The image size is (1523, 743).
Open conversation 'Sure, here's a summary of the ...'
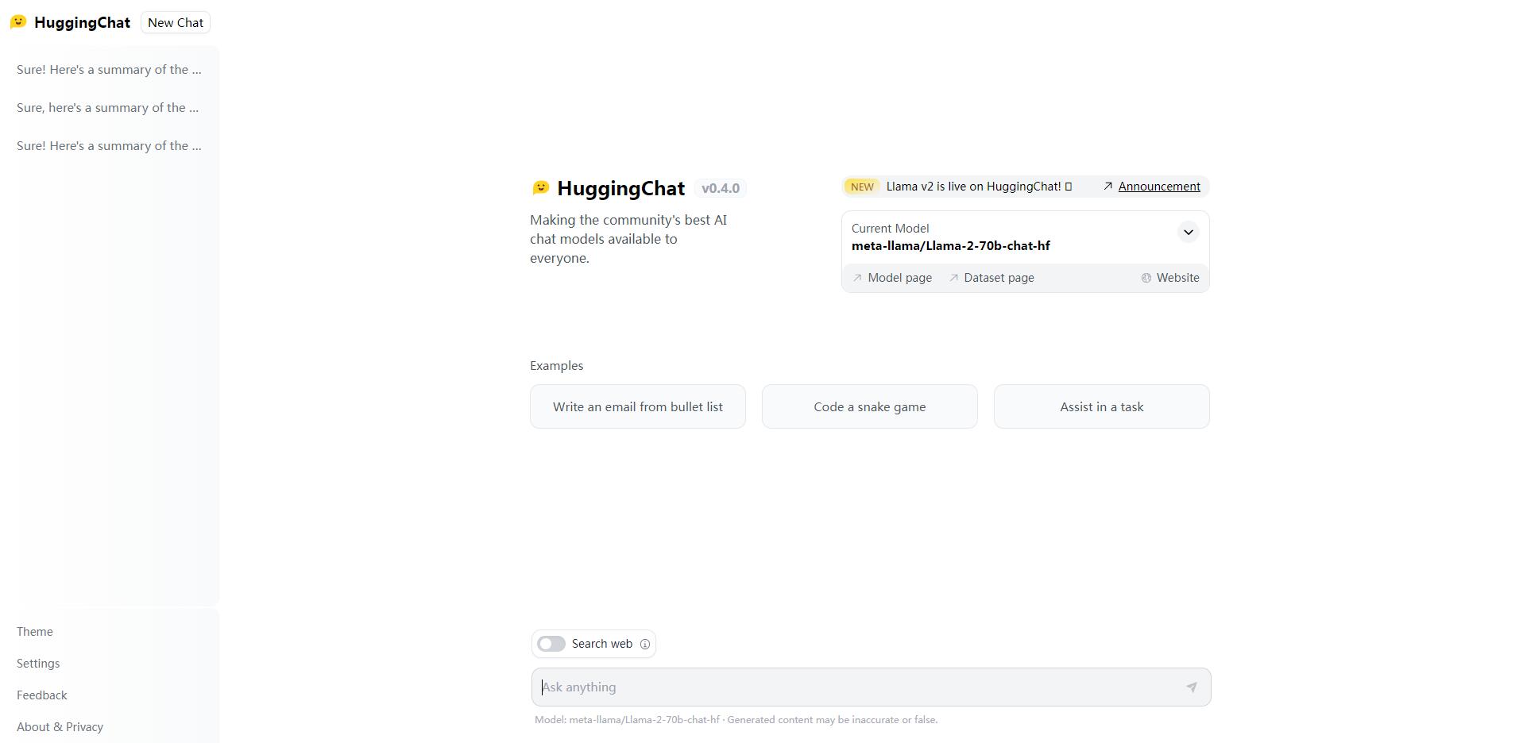[x=109, y=108]
